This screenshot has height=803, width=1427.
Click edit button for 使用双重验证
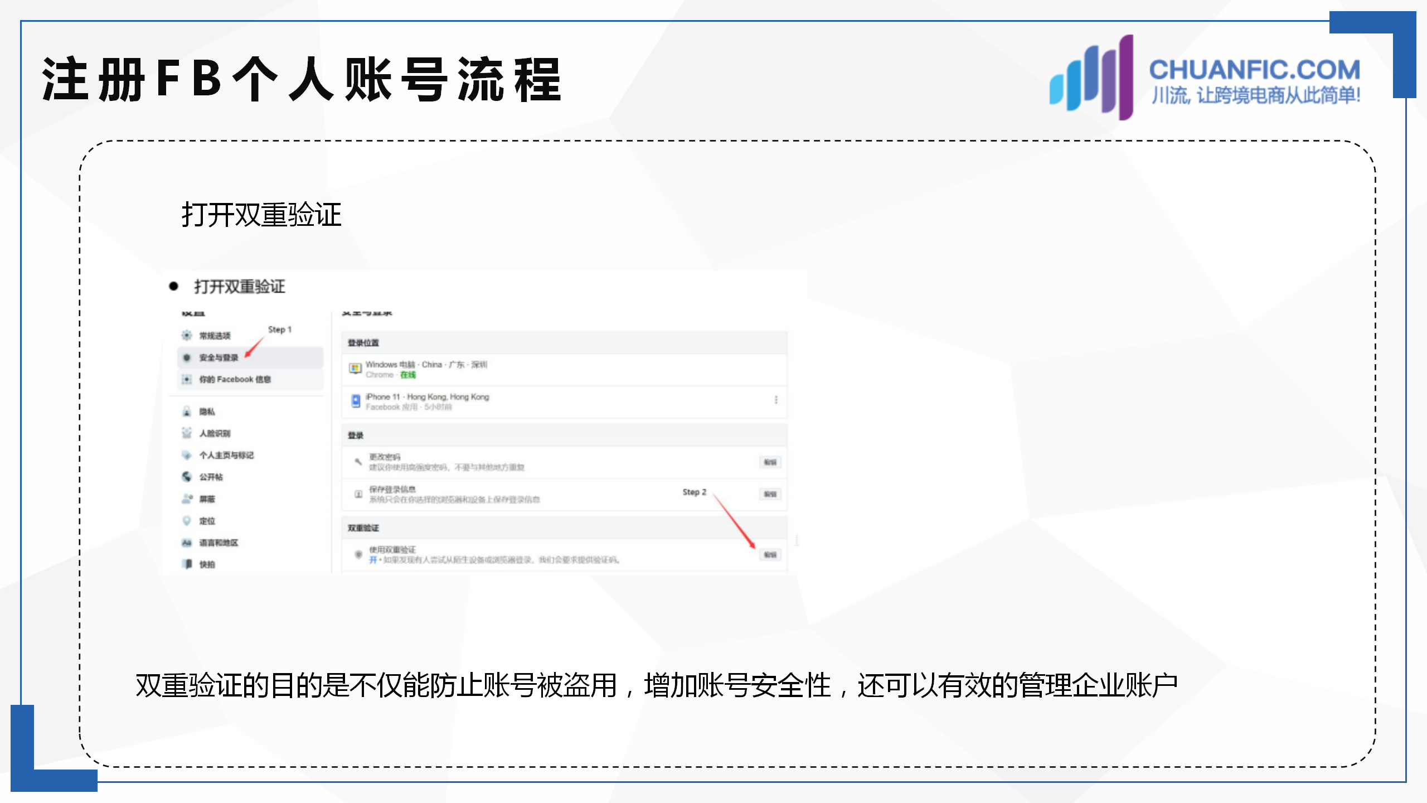click(770, 554)
